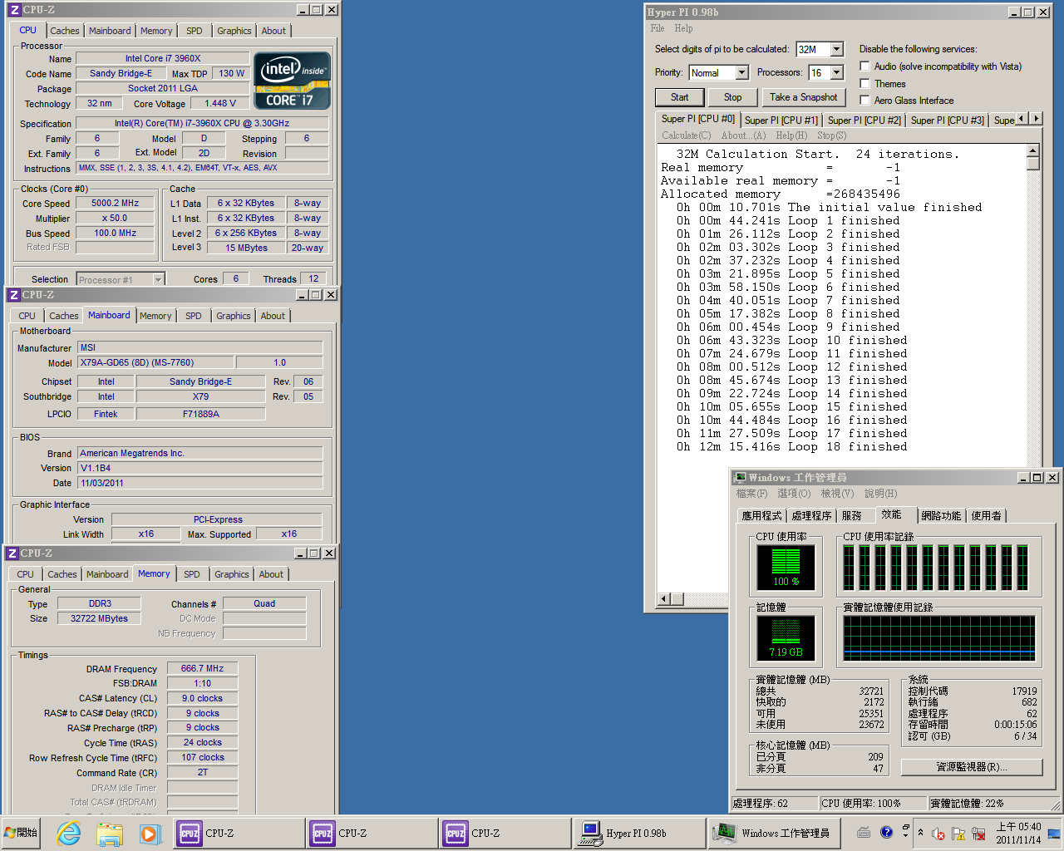Select Super PI [CPU #3] tab
Image resolution: width=1064 pixels, height=851 pixels.
948,121
